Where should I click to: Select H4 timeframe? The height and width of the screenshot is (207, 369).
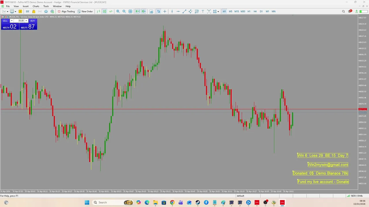coord(255,11)
